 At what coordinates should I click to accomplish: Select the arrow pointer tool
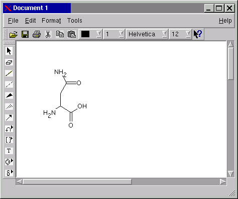(9, 51)
